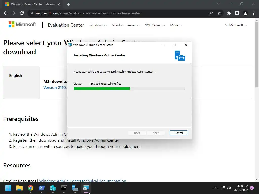
Task: Close the Windows Admin Center Setup dialog
Action: (x=186, y=45)
